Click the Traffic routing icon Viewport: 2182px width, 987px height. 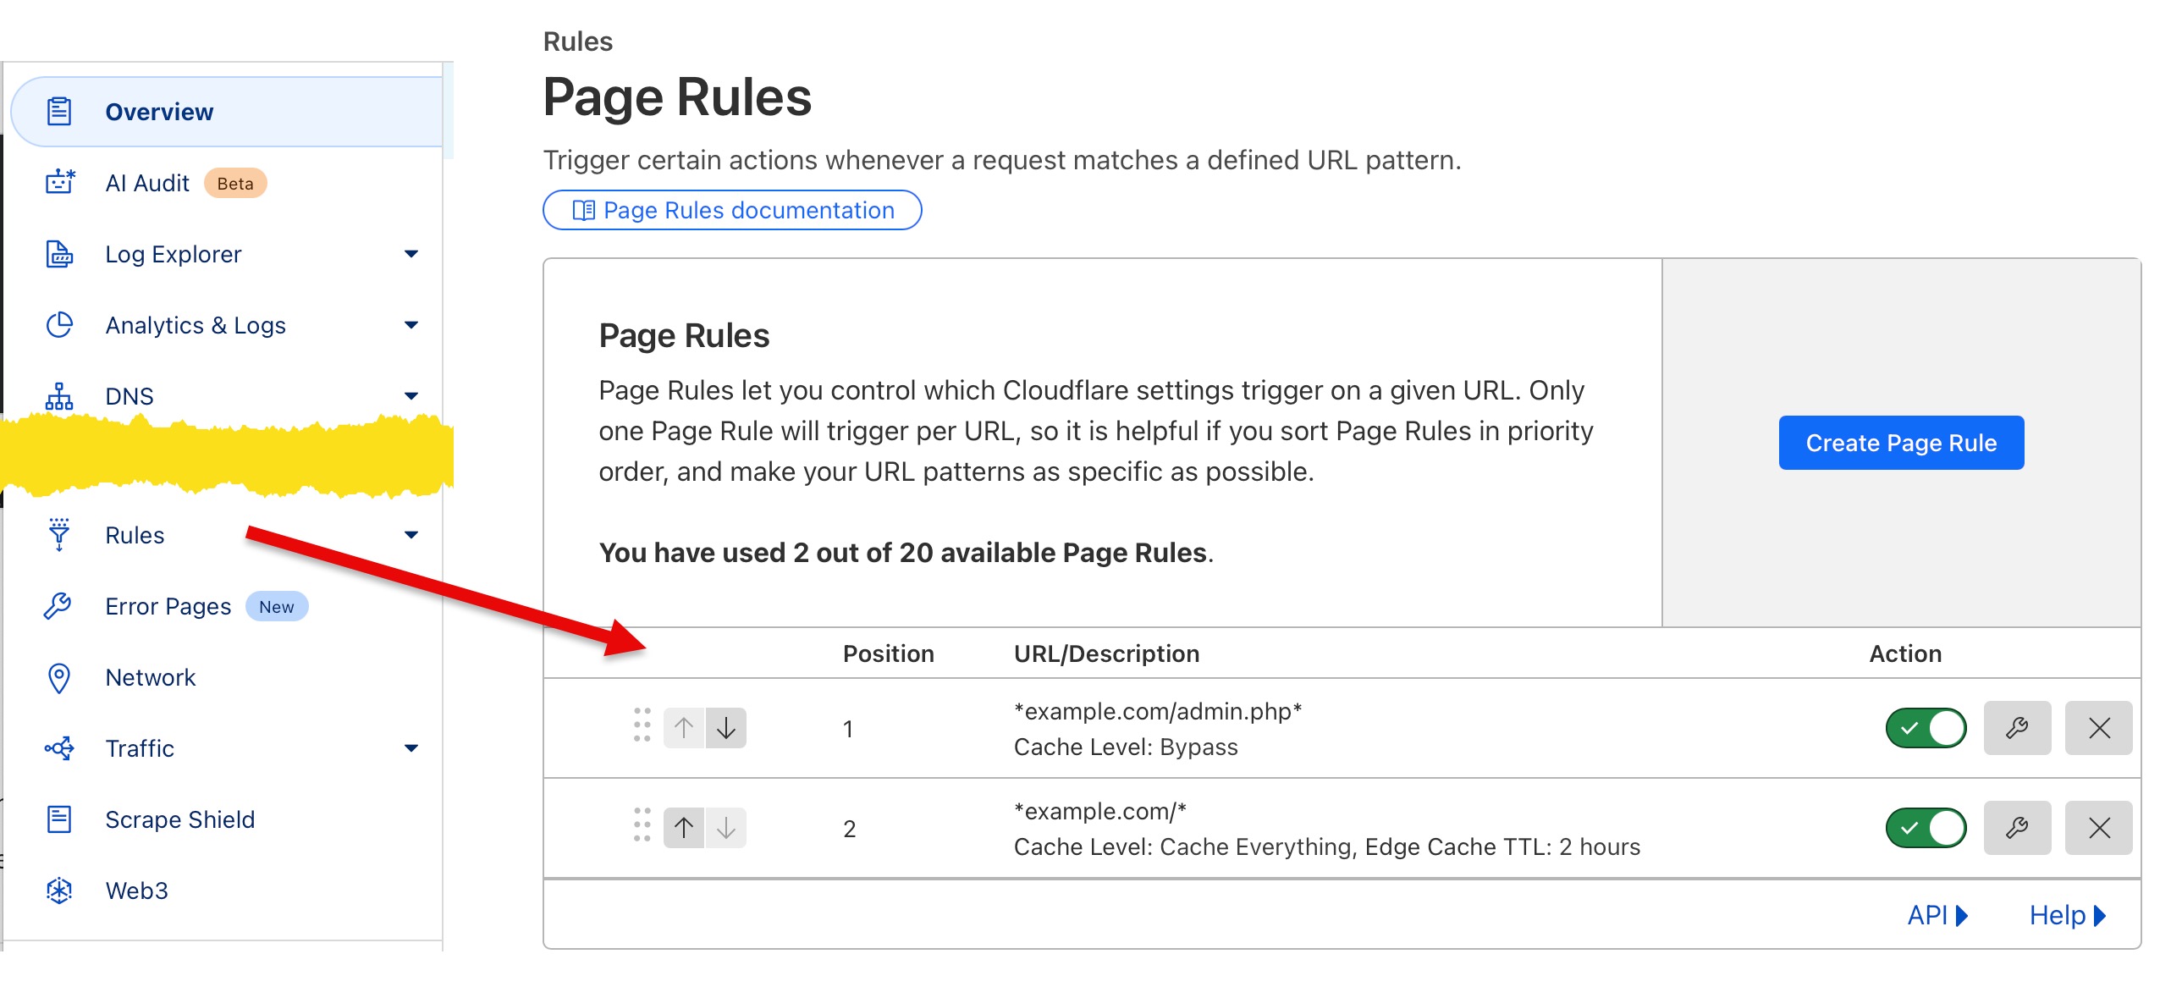[58, 748]
